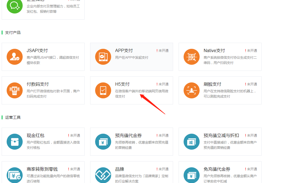Open the H5支付 product title

pos(122,84)
